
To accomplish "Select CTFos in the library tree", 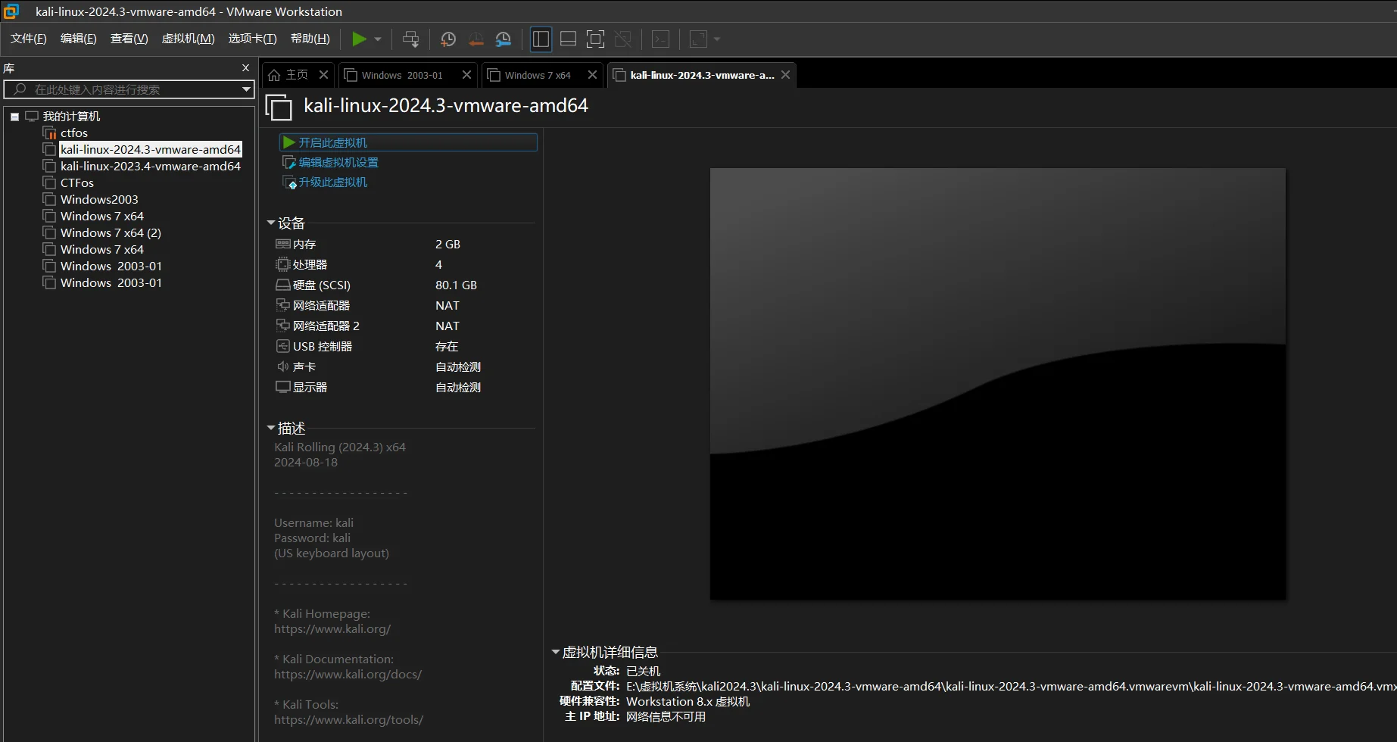I will (x=76, y=182).
